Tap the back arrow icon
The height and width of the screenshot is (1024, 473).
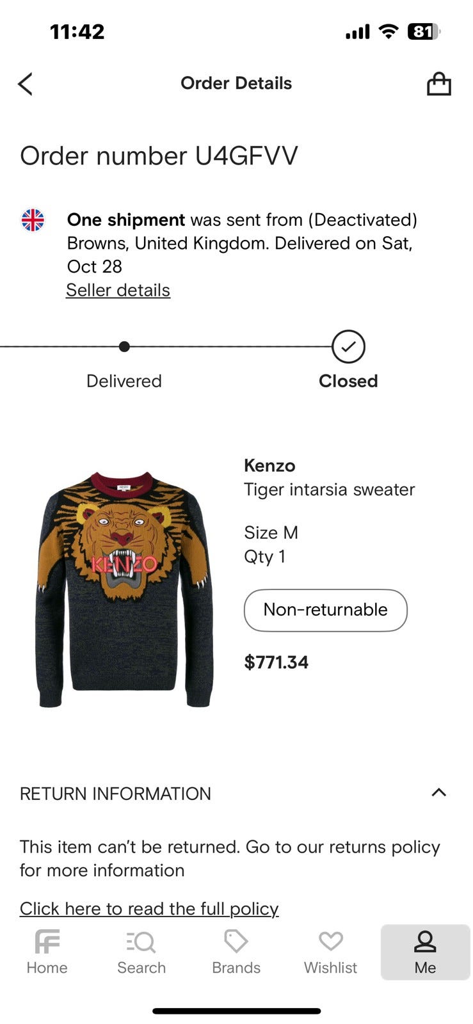[x=26, y=84]
